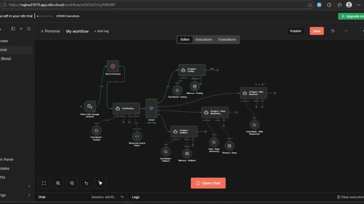This screenshot has height=204, width=364.
Task: Select the Structured Output Parser node
Action: point(137,136)
